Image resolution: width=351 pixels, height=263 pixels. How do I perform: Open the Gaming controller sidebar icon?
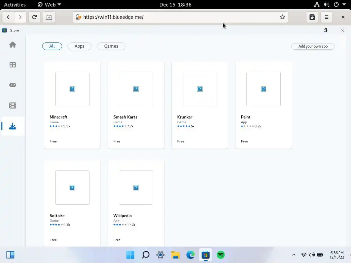tap(13, 85)
